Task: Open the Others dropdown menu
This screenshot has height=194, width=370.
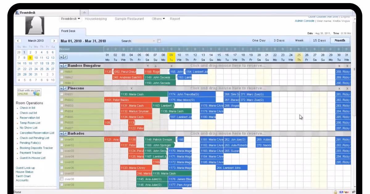Action: (x=158, y=19)
